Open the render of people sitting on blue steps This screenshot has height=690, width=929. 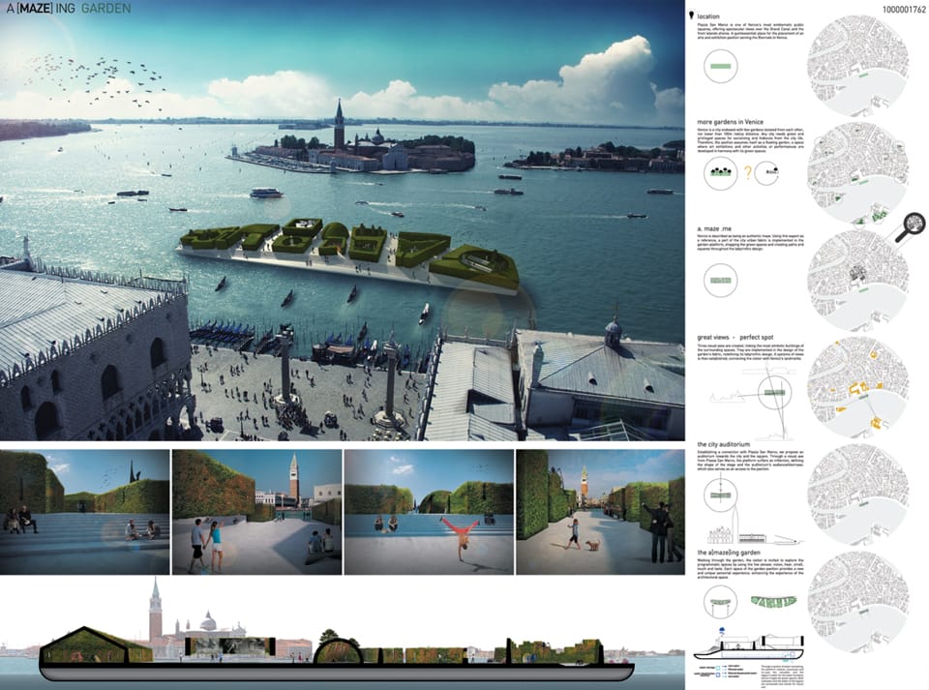[85, 512]
